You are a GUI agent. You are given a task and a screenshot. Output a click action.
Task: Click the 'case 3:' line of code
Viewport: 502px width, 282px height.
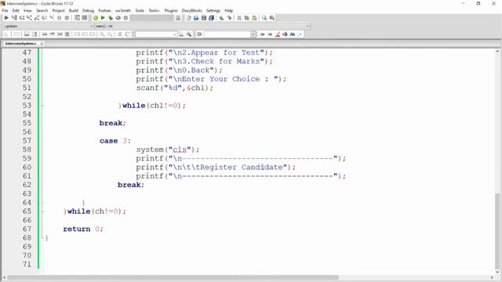coord(115,141)
